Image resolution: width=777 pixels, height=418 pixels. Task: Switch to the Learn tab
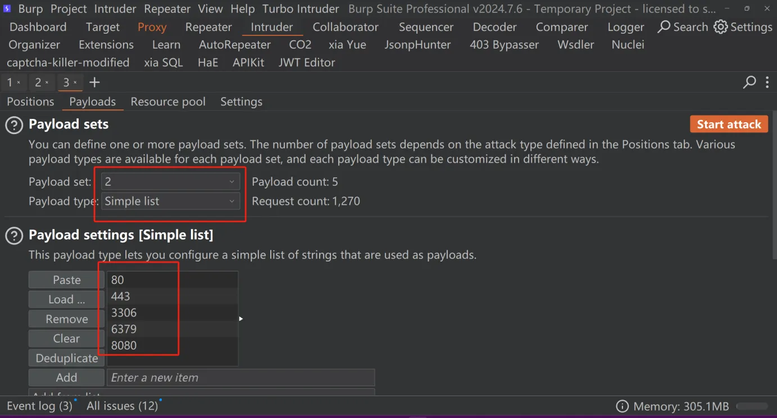(x=166, y=45)
